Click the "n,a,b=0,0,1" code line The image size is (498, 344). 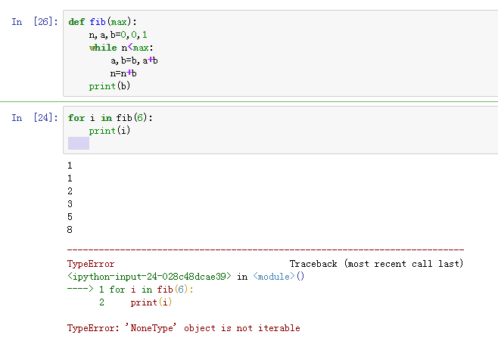pyautogui.click(x=112, y=35)
